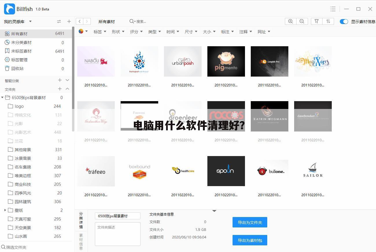The image size is (376, 252).
Task: Select the 山水画 folder
Action: coord(36,236)
